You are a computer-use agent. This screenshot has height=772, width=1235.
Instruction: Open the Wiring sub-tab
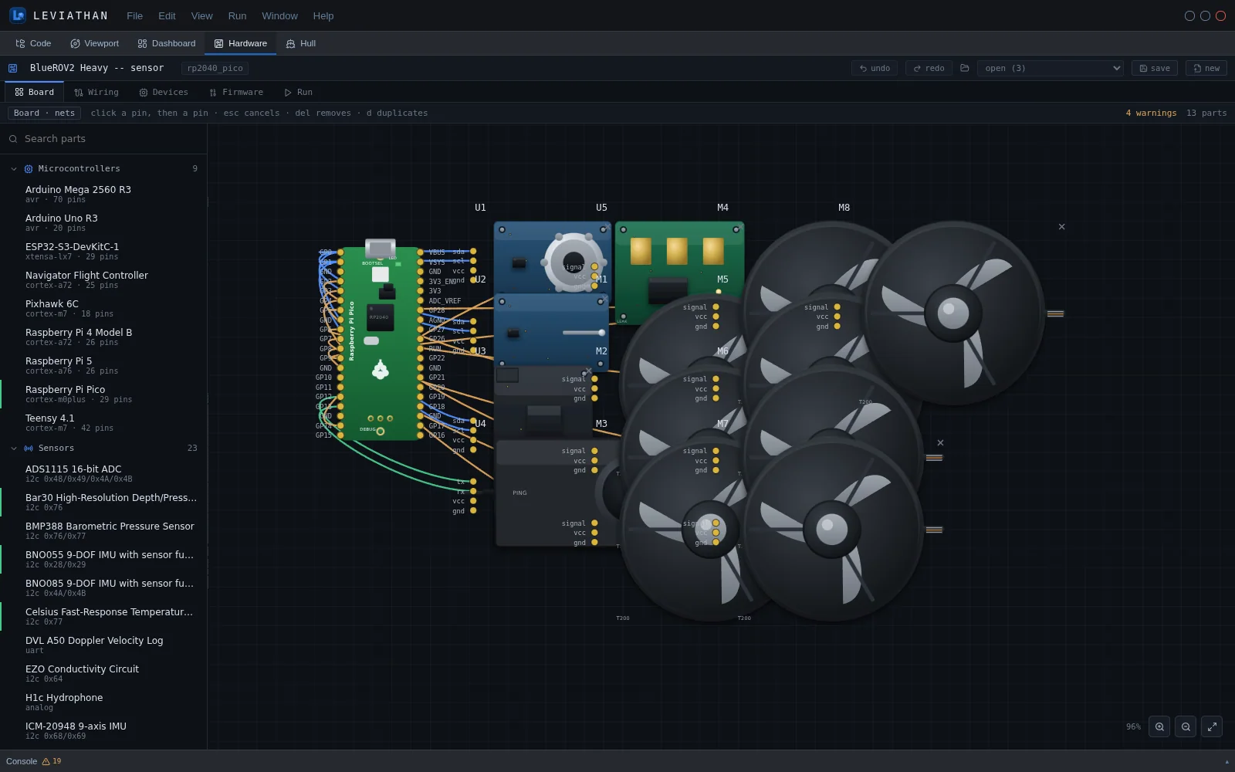click(x=96, y=92)
